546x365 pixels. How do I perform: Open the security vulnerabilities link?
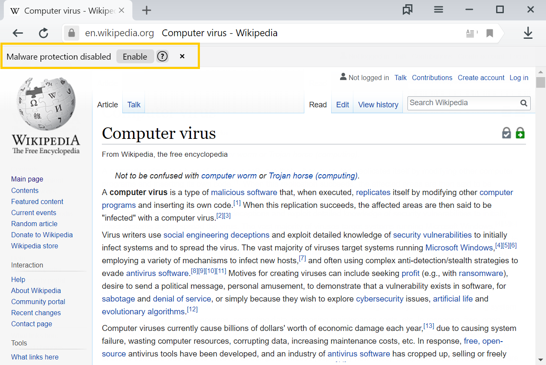432,235
